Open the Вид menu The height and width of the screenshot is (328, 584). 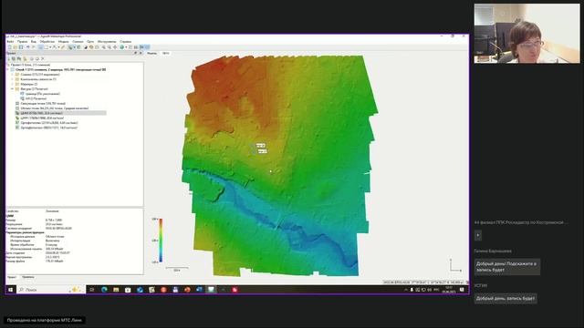coord(34,42)
